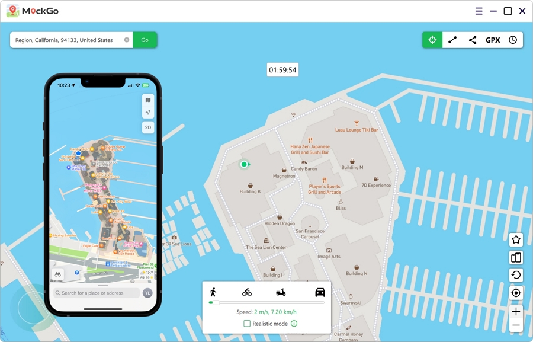Click phone Search for a place field
The width and height of the screenshot is (533, 342).
click(97, 293)
